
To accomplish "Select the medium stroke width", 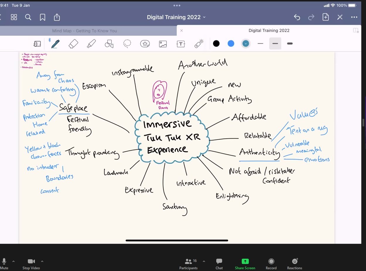I will 275,44.
